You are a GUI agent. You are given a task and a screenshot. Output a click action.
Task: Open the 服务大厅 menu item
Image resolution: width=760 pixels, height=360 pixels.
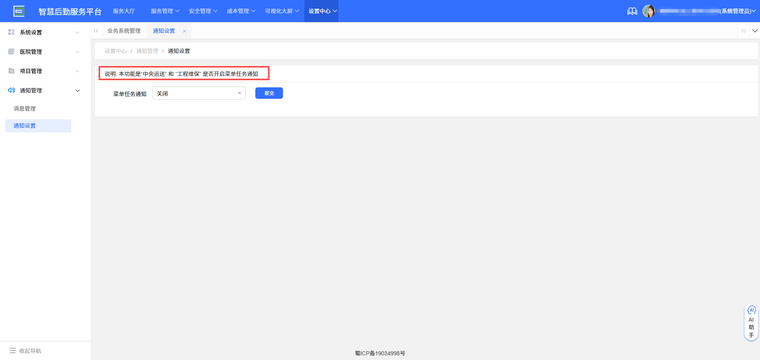(x=124, y=11)
